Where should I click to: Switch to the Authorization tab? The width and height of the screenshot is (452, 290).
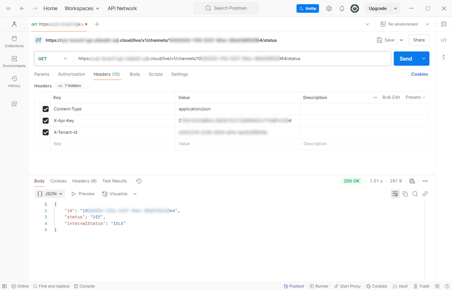click(71, 74)
